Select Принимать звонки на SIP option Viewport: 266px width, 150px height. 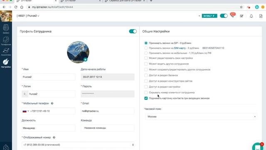coord(146,43)
